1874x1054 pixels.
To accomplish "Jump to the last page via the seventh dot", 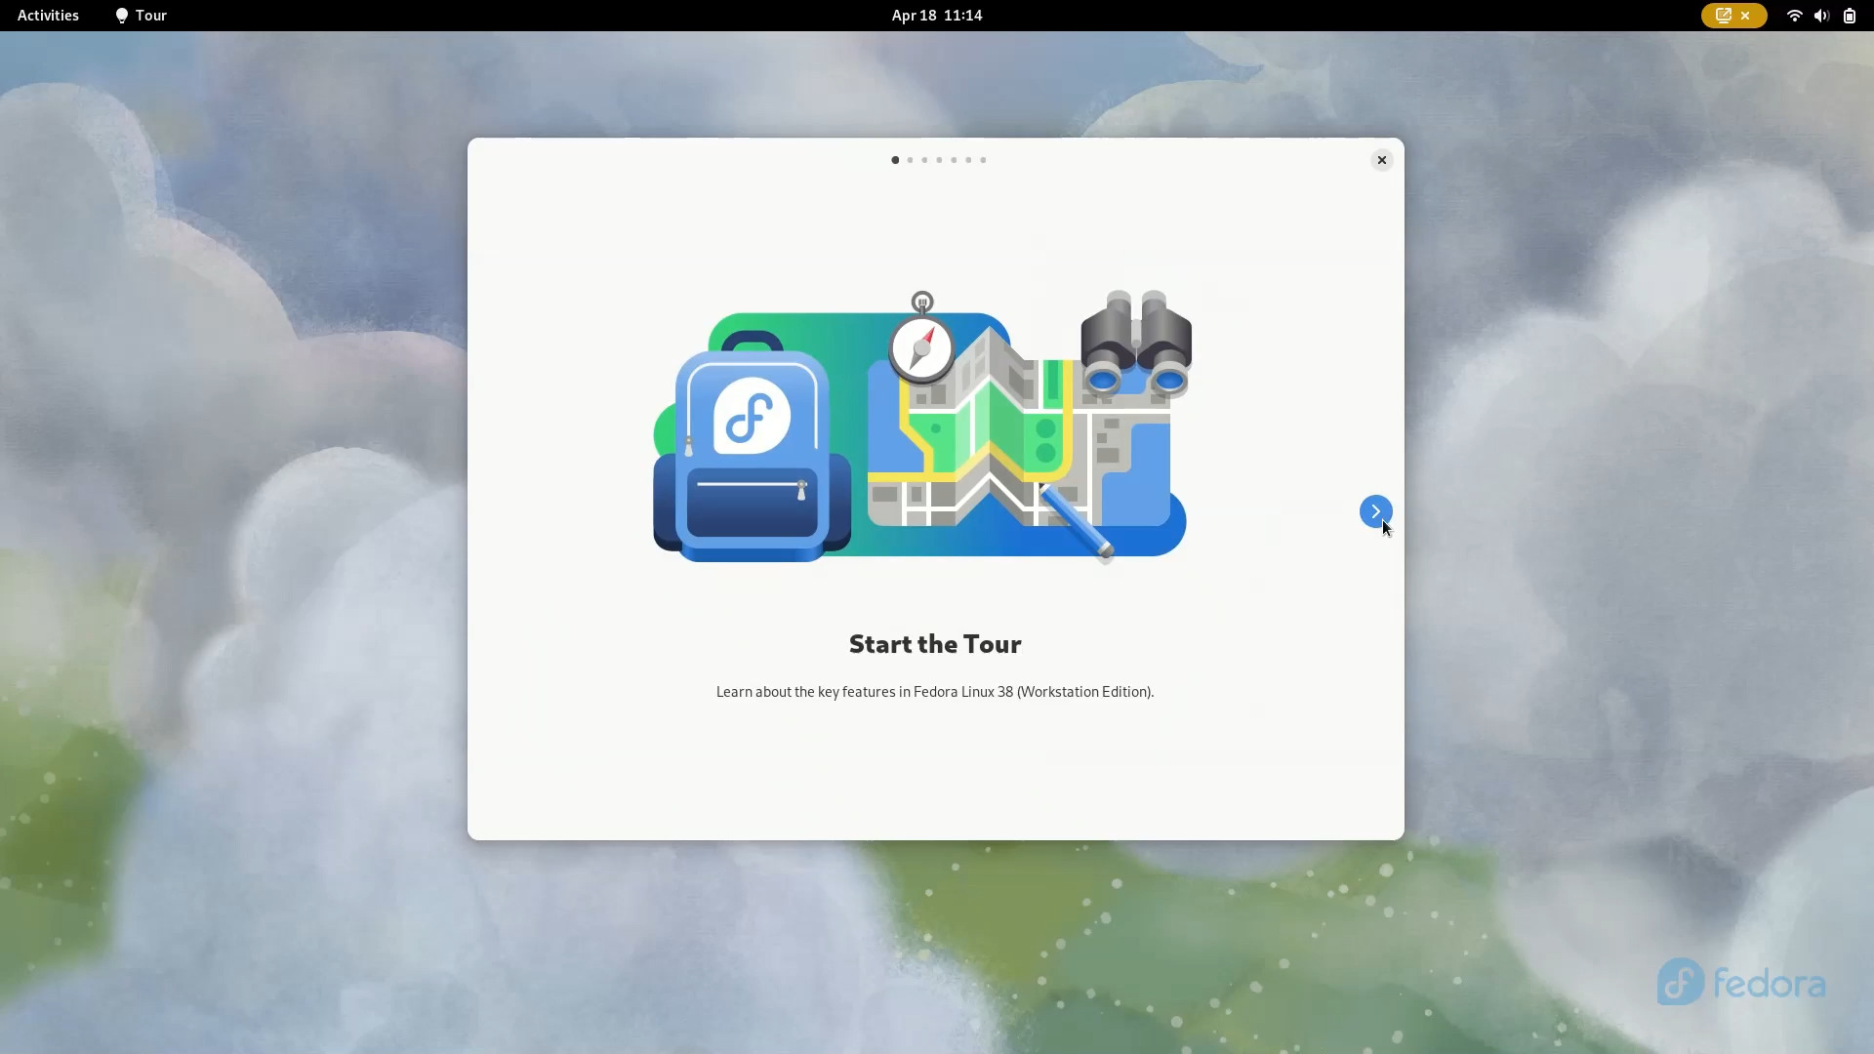I will (x=983, y=160).
